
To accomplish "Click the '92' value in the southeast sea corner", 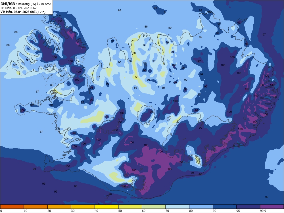I will tap(267, 197).
